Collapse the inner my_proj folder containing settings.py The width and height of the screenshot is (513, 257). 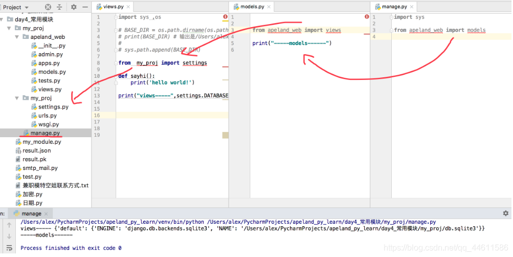[x=19, y=98]
